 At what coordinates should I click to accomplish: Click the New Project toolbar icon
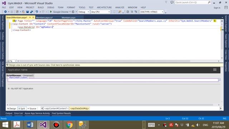tap(17, 12)
